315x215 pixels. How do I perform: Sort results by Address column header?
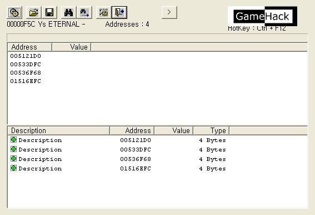[x=30, y=47]
